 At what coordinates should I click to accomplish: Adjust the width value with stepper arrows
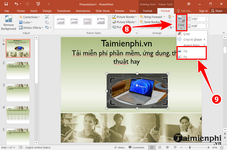206,26
